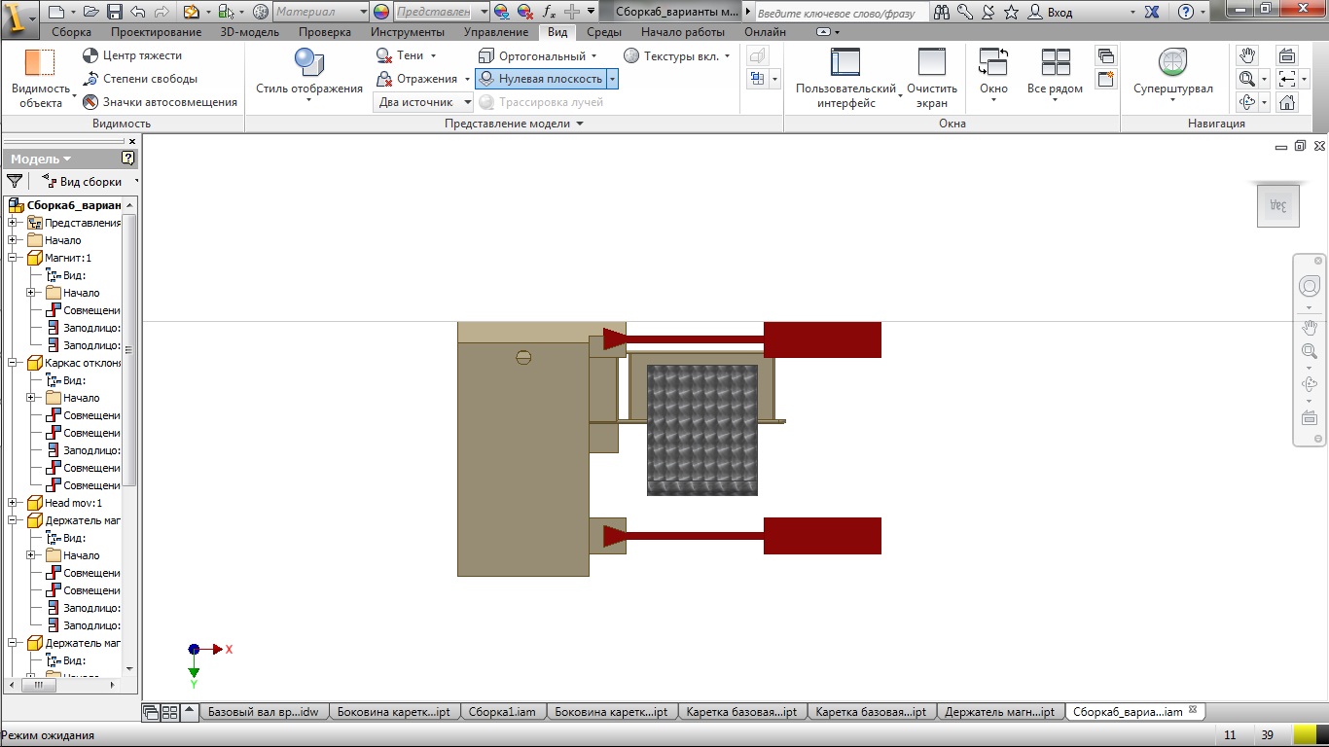The width and height of the screenshot is (1329, 747).
Task: Expand the Head mov:1 tree node
Action: 13,503
